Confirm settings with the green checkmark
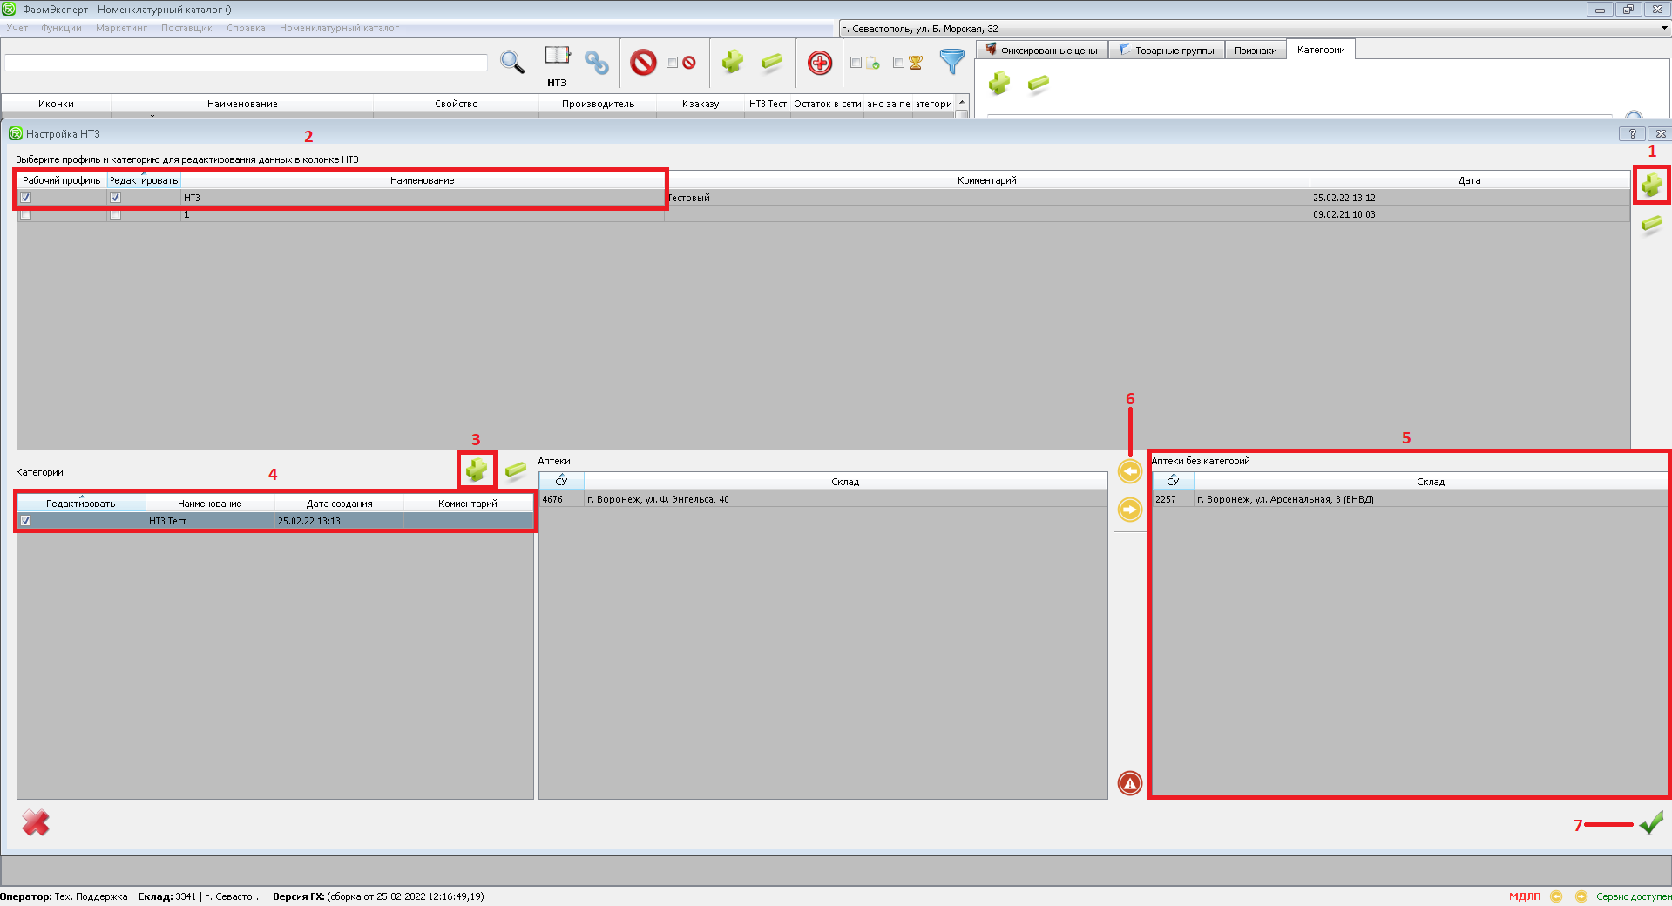Viewport: 1672px width, 906px height. click(1650, 823)
